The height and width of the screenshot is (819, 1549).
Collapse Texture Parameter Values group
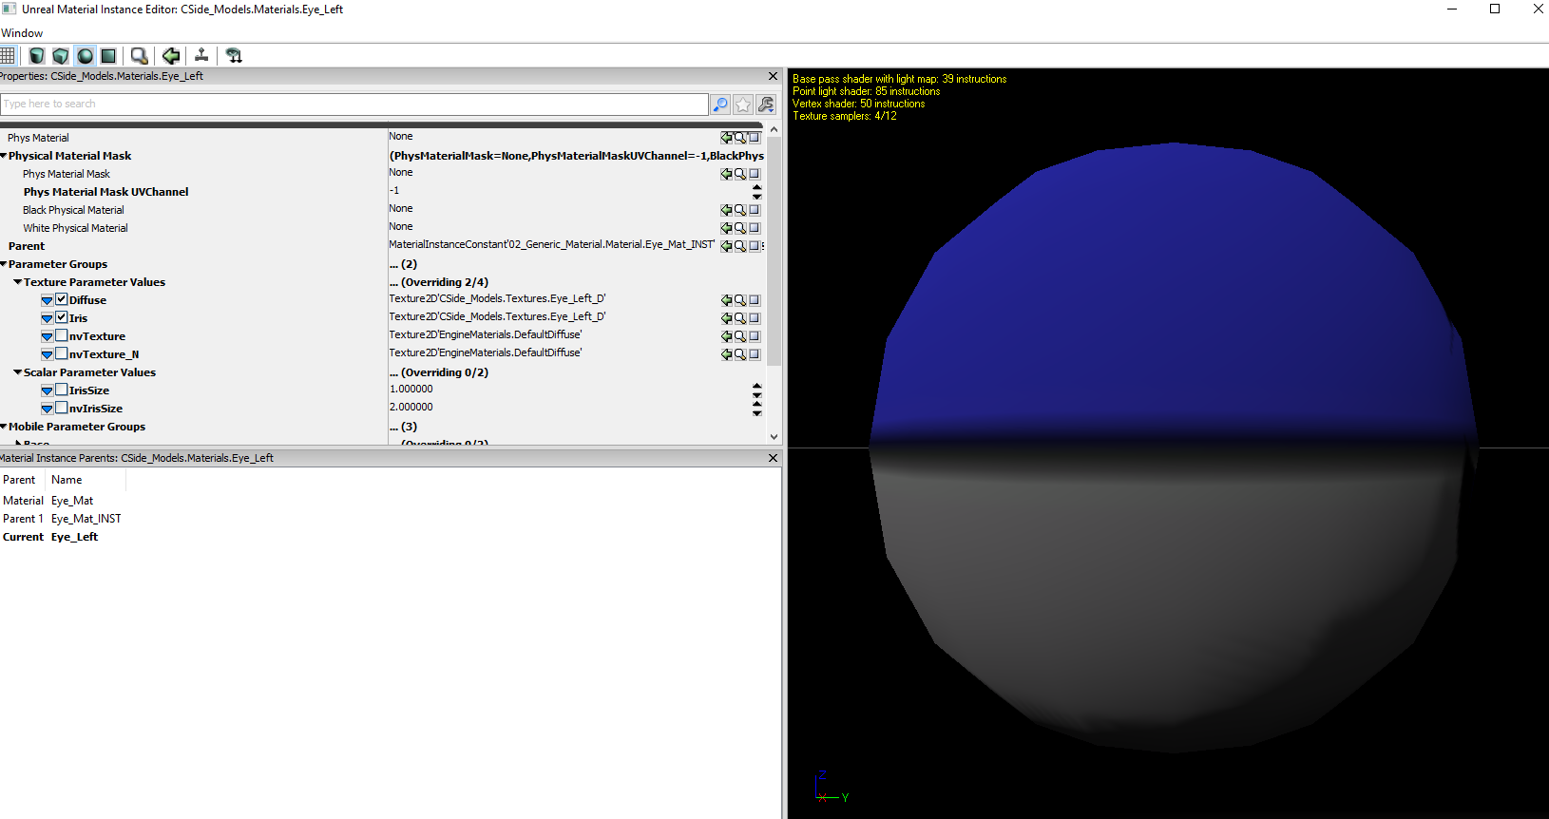coord(18,282)
